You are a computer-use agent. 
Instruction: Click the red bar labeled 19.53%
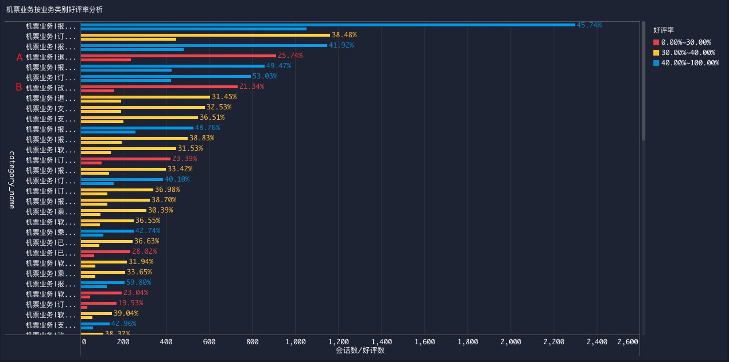point(98,303)
